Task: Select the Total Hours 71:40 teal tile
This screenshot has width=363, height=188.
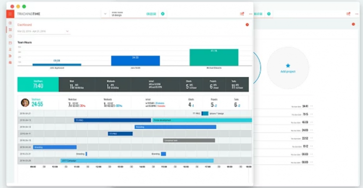Action: (x=38, y=84)
